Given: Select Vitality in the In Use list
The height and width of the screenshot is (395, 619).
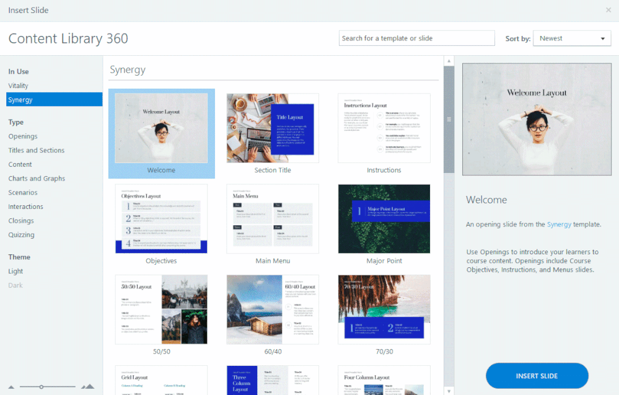Looking at the screenshot, I should point(18,86).
